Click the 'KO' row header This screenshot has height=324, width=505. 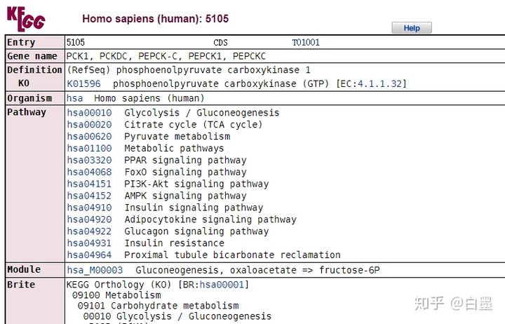click(24, 83)
